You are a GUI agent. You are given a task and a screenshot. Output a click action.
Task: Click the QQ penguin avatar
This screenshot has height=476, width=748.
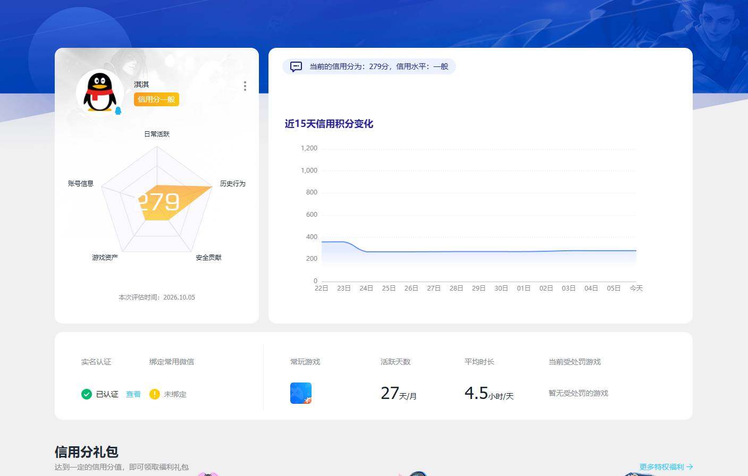[100, 92]
